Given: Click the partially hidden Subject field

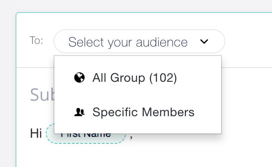Looking at the screenshot, I should tap(42, 95).
